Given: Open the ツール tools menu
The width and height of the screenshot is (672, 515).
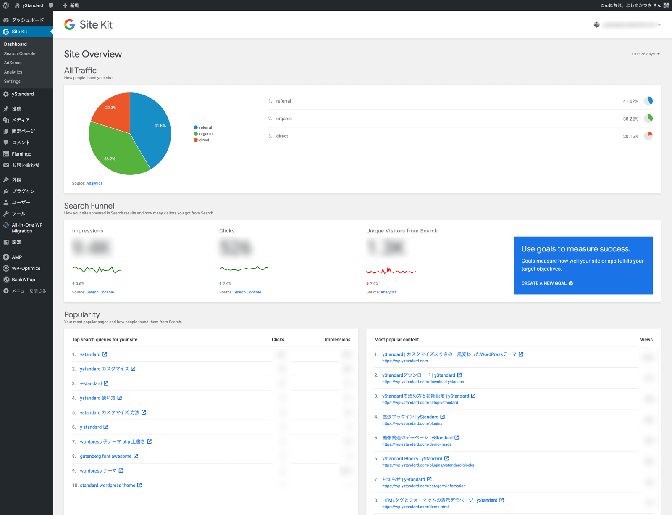Looking at the screenshot, I should pyautogui.click(x=26, y=214).
